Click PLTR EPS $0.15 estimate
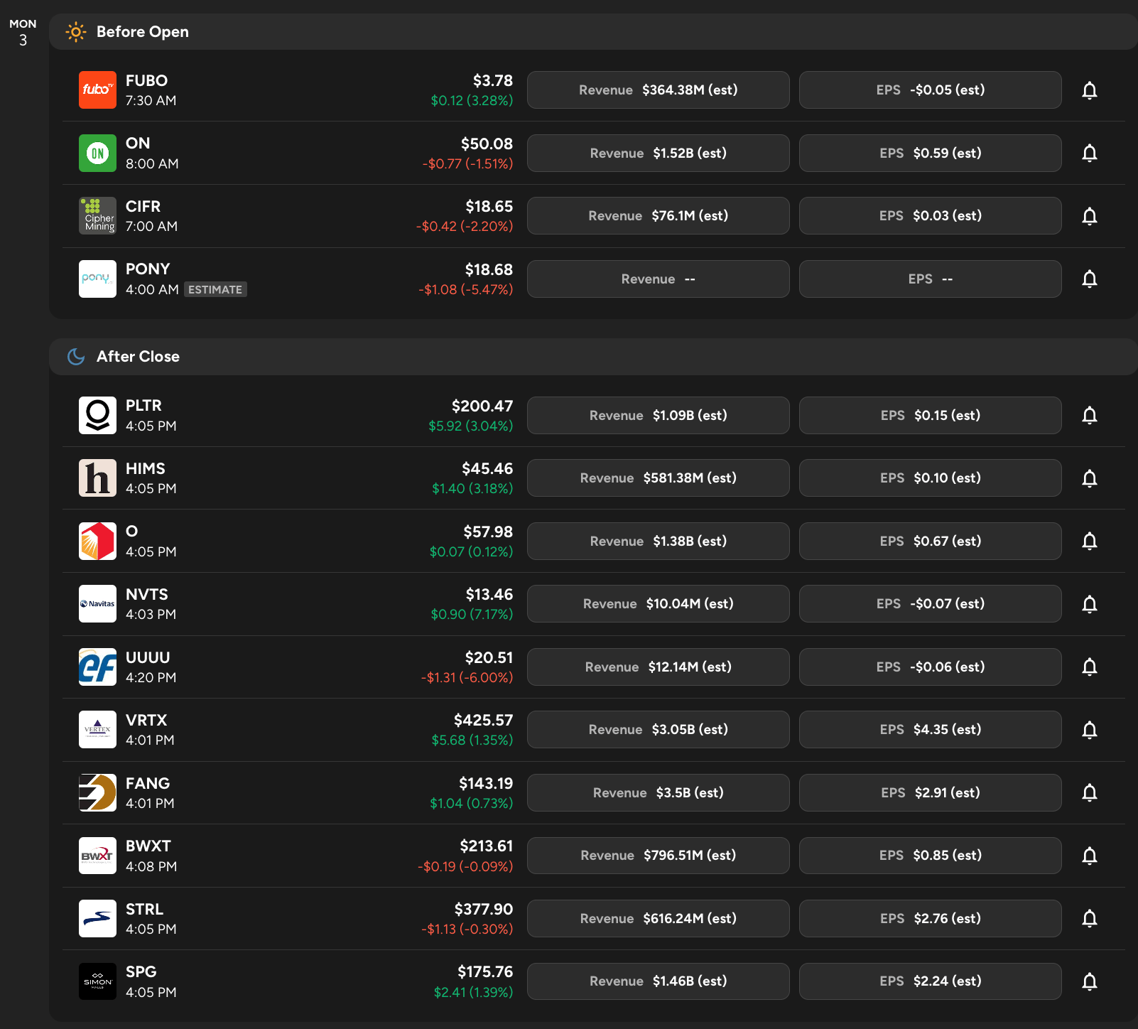1138x1029 pixels. [931, 415]
